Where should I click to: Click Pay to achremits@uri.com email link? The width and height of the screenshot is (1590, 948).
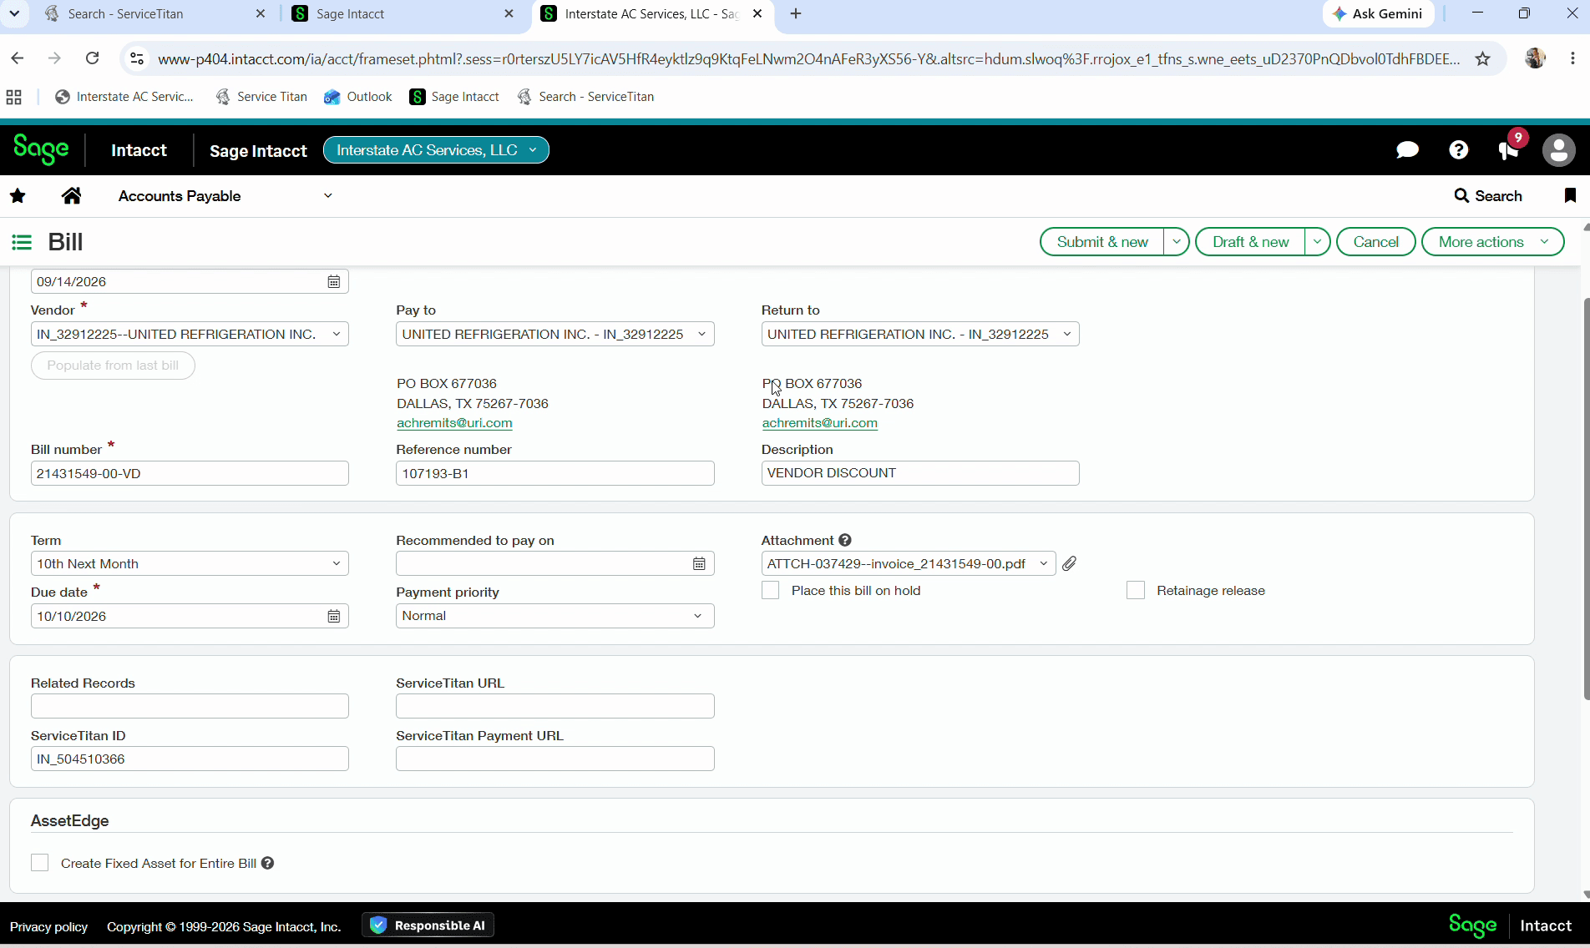coord(454,423)
